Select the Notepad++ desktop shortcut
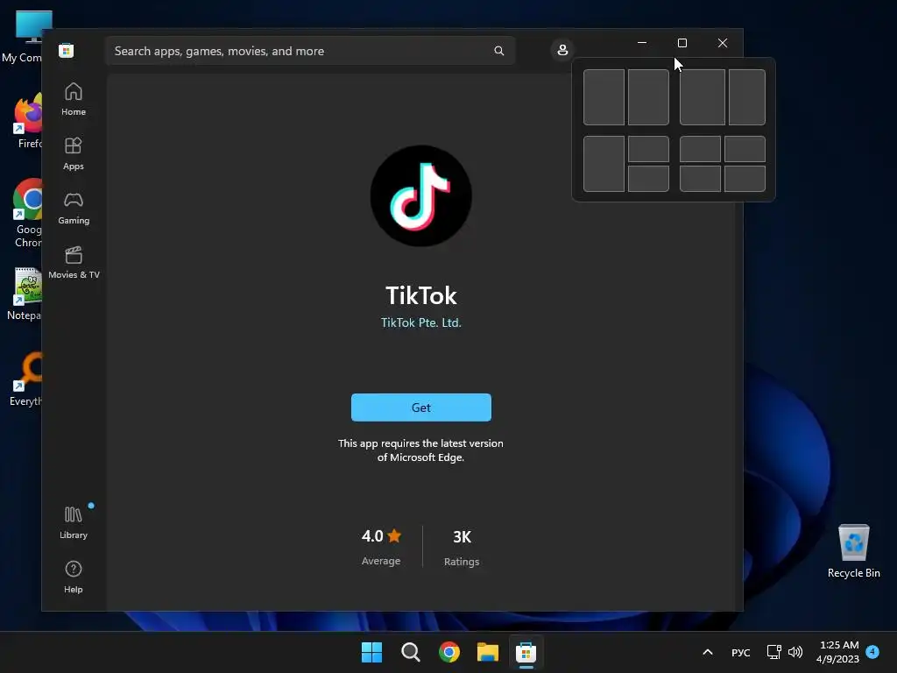 24,294
